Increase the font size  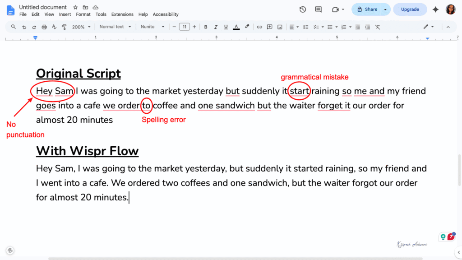(194, 27)
